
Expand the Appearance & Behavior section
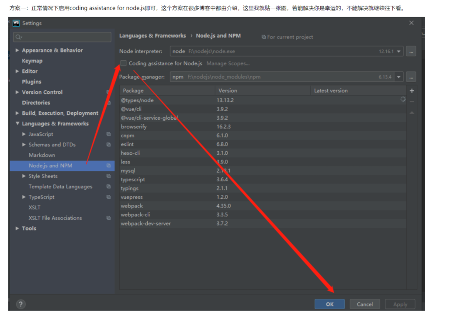(x=17, y=50)
